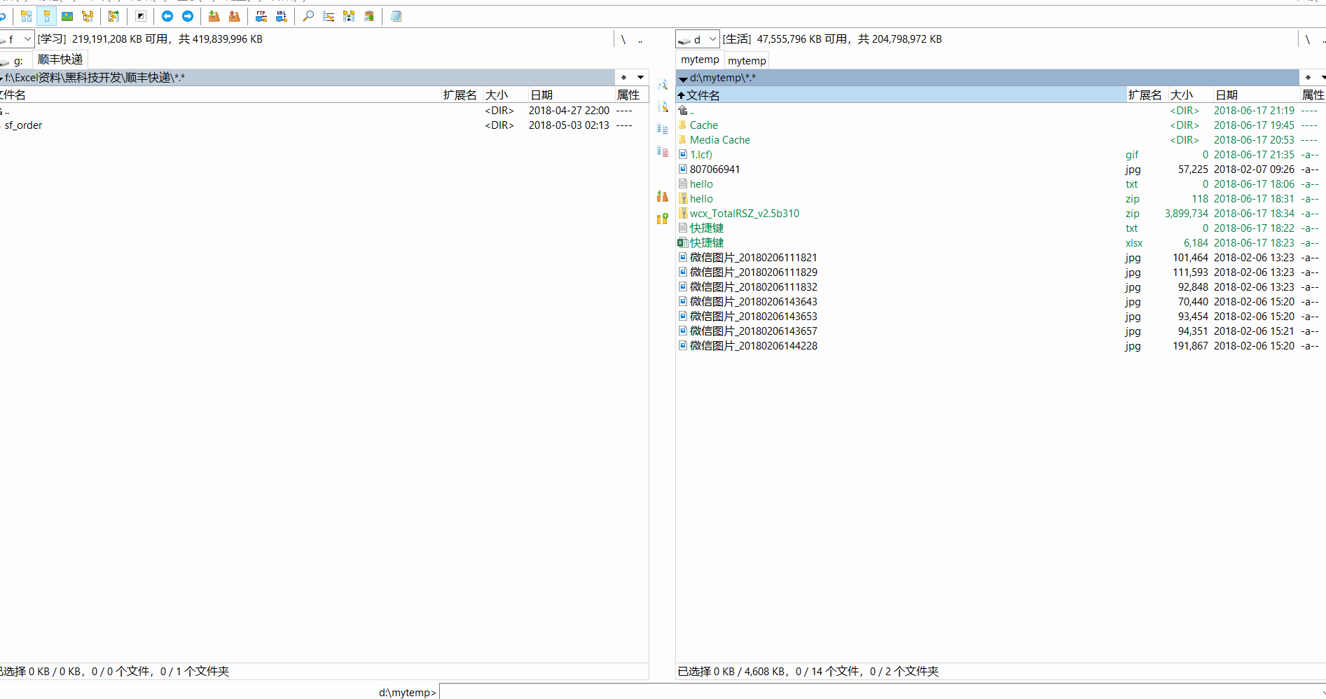Select the full details view icon

coord(47,16)
